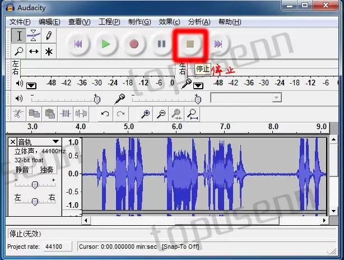Select the Draw pencil tool
344x260 pixels.
[49, 35]
